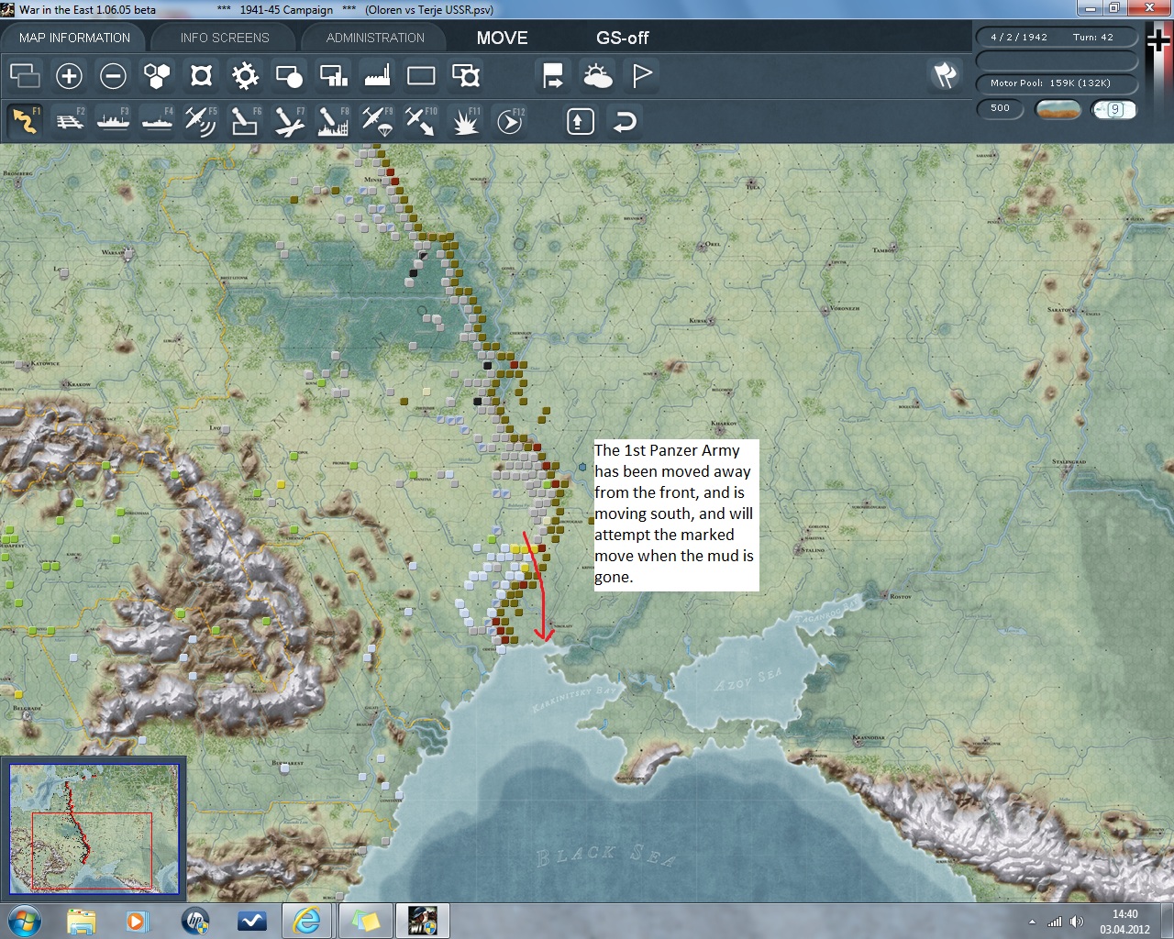The width and height of the screenshot is (1174, 939).
Task: Select the F2 rail movement mode
Action: click(70, 121)
